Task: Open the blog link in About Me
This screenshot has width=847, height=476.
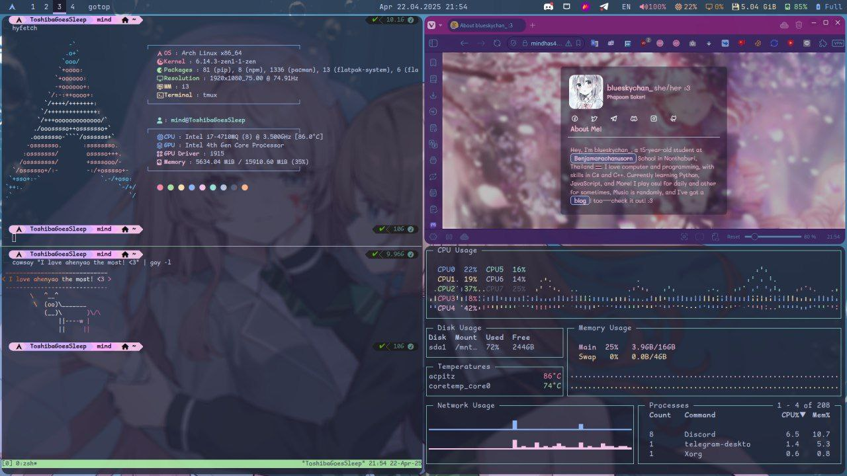Action: (x=580, y=200)
